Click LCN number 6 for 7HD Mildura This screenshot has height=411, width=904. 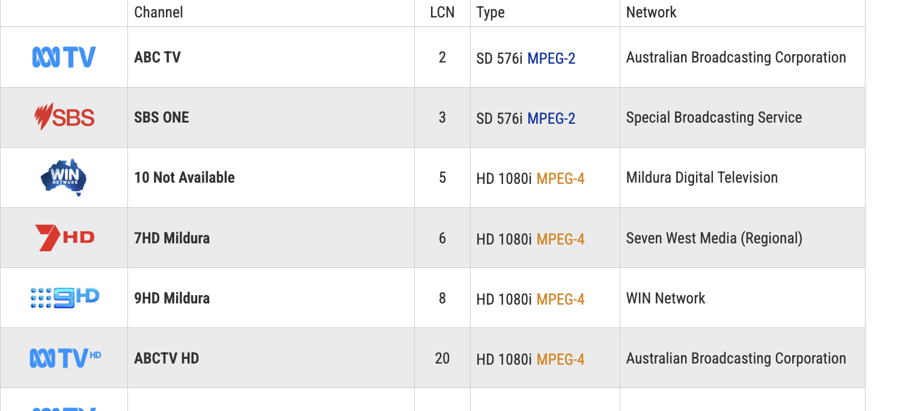[x=442, y=238]
